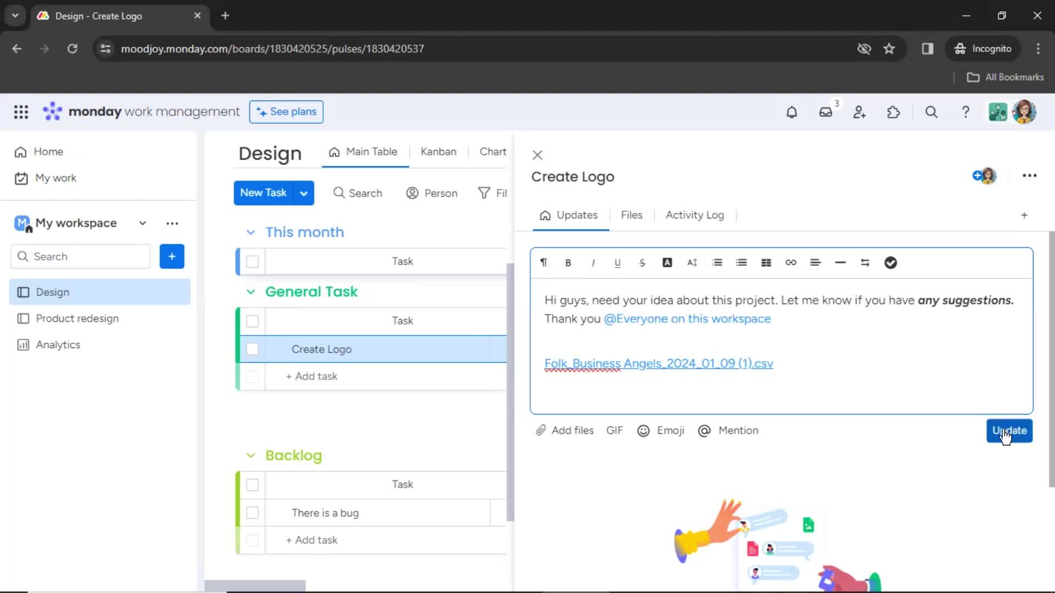
Task: Click the bulleted list icon
Action: pos(742,262)
